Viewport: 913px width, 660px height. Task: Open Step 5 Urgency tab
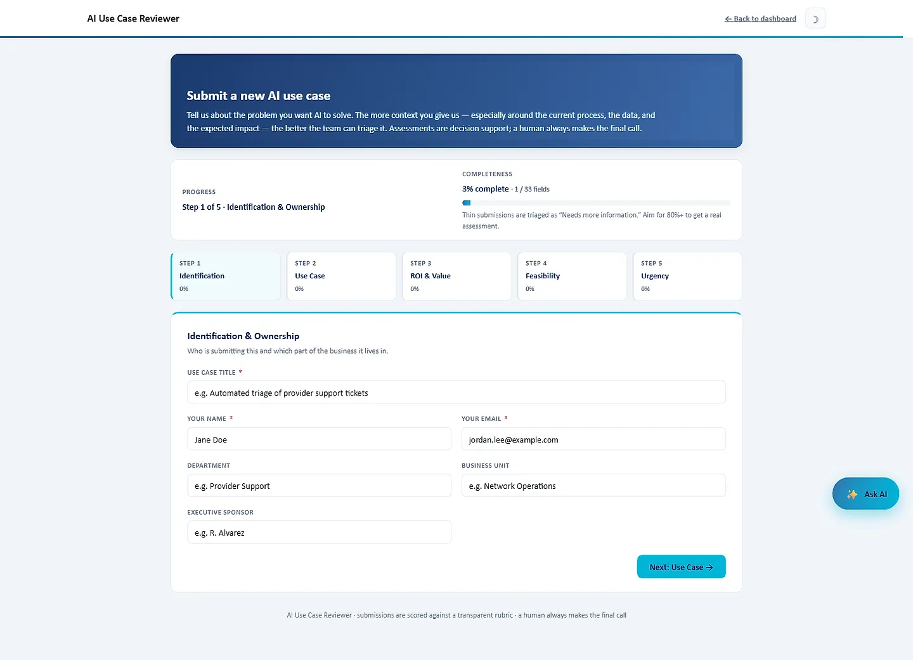pos(687,276)
